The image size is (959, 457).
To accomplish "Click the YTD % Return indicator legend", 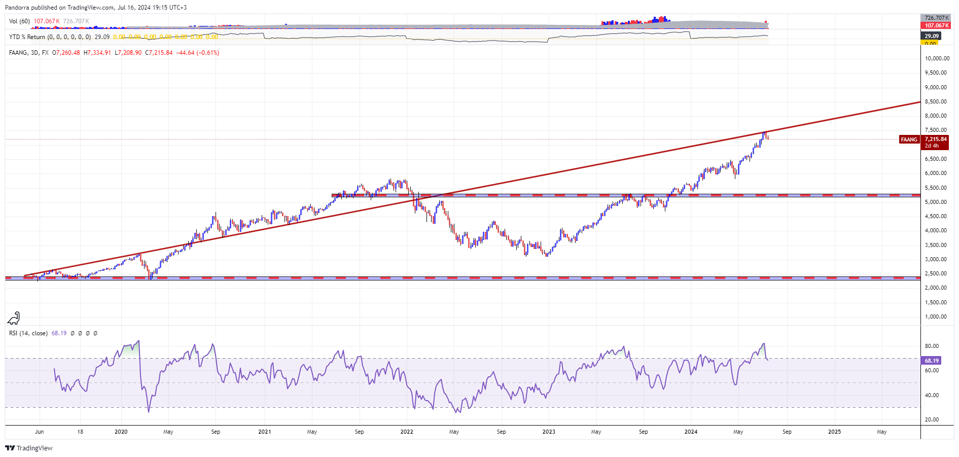I will 50,37.
